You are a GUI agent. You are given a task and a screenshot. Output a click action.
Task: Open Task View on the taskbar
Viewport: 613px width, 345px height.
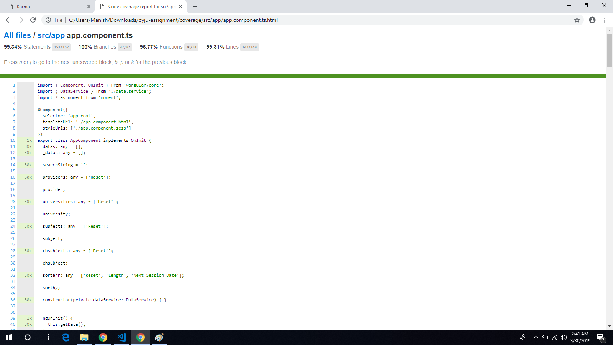(46, 337)
